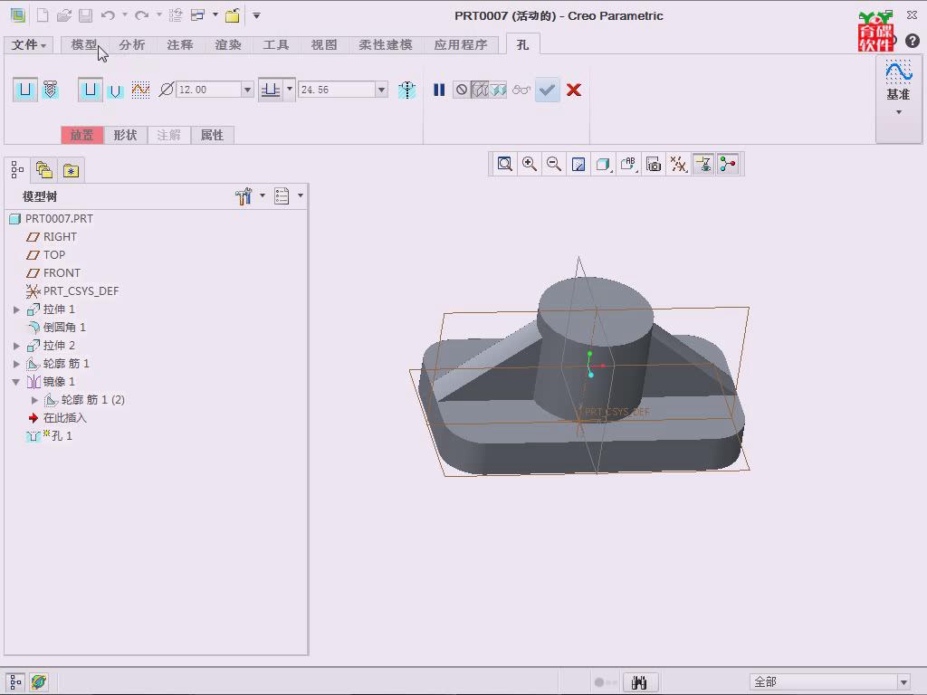Open the depth value dropdown list
This screenshot has width=927, height=695.
tap(382, 90)
